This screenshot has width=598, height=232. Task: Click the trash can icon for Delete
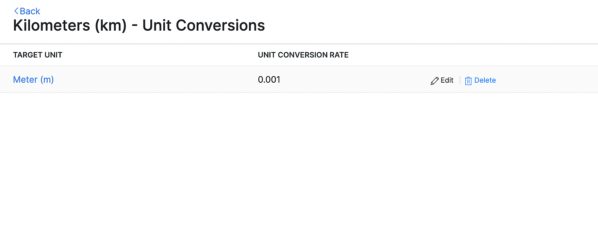click(x=468, y=81)
